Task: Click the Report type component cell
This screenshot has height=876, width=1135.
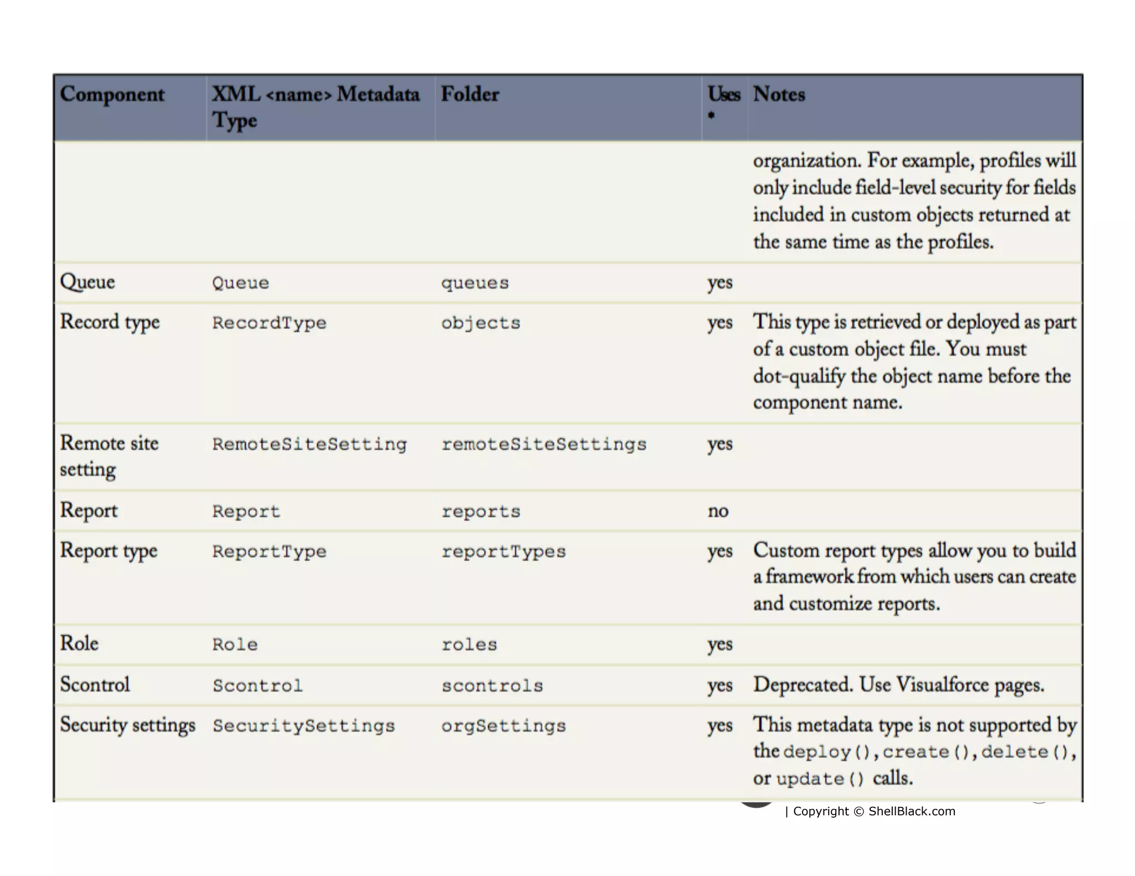Action: click(x=109, y=551)
